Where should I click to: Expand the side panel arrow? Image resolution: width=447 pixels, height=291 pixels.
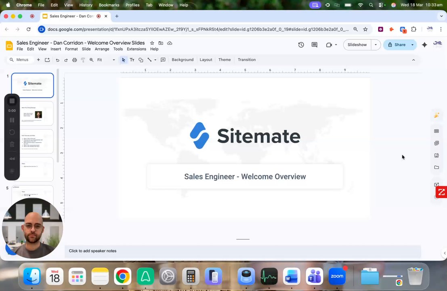[x=445, y=253]
